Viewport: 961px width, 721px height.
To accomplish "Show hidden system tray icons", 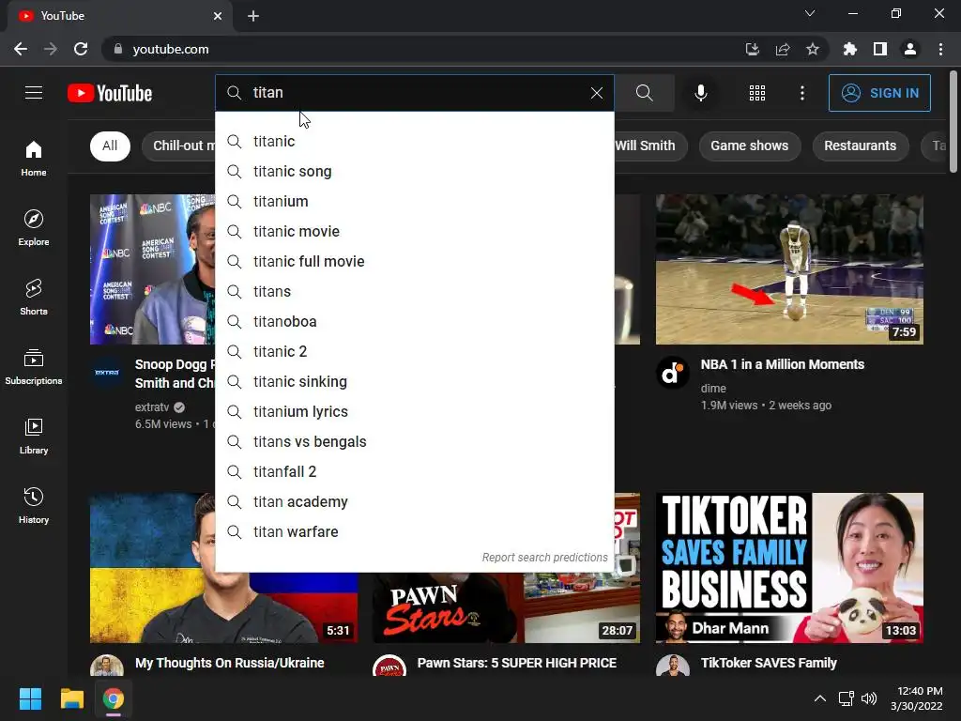I will [820, 698].
